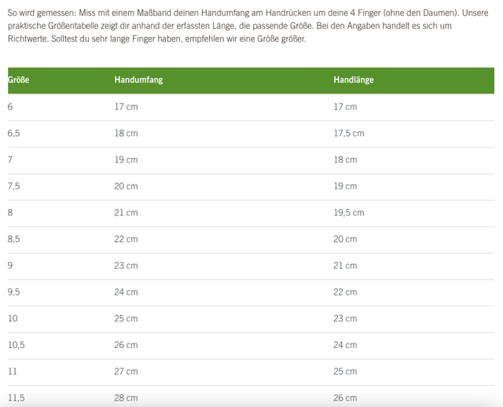Select size 6 in the Größe column
This screenshot has height=407, width=503.
[10, 106]
